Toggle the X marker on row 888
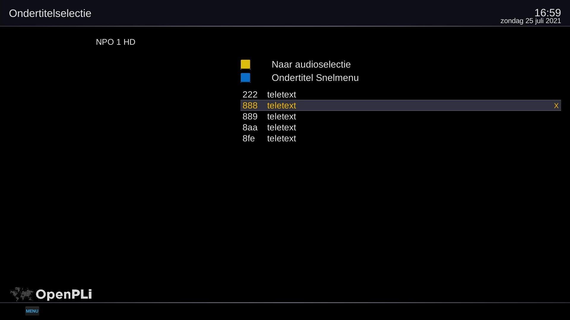The height and width of the screenshot is (320, 570). tap(556, 106)
